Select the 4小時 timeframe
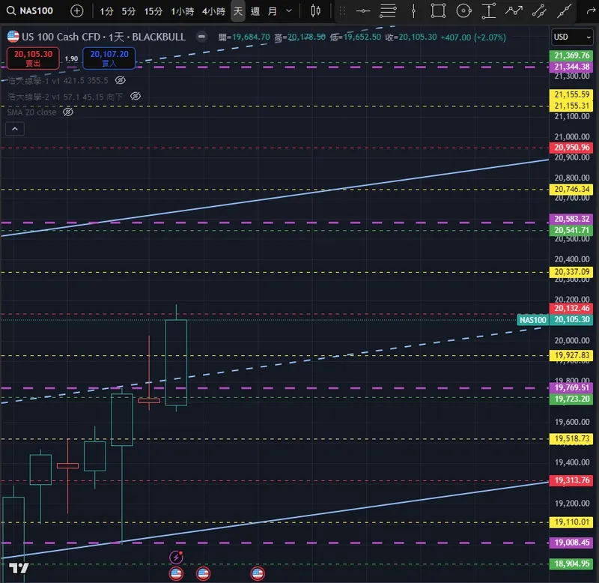This screenshot has width=599, height=583. coord(213,11)
